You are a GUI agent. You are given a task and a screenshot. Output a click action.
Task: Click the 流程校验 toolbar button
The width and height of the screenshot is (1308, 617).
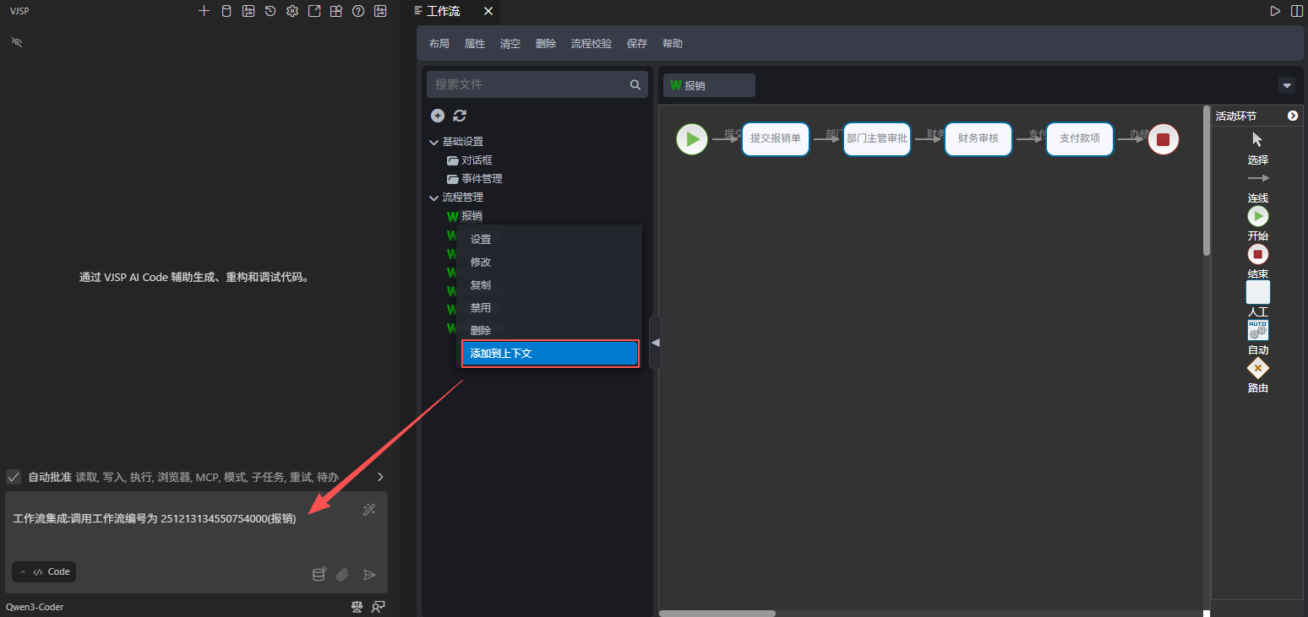point(591,44)
